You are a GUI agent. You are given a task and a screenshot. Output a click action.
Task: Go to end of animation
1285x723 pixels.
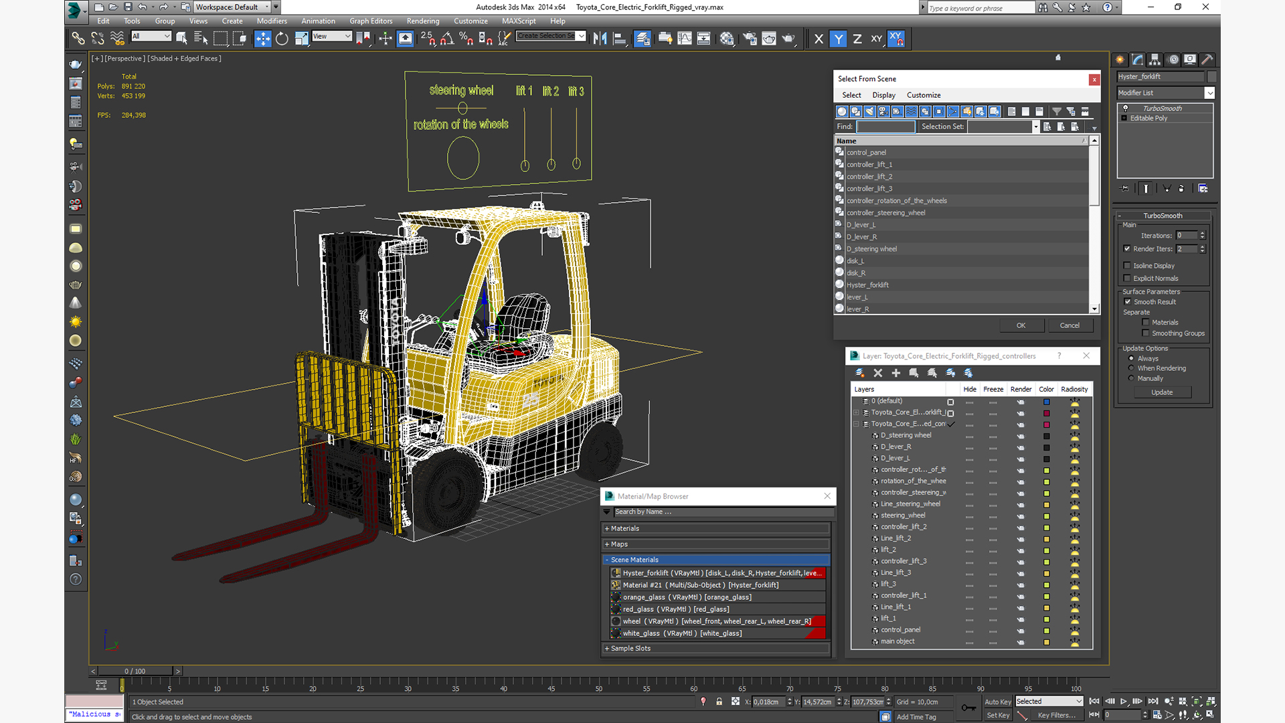pos(1153,702)
